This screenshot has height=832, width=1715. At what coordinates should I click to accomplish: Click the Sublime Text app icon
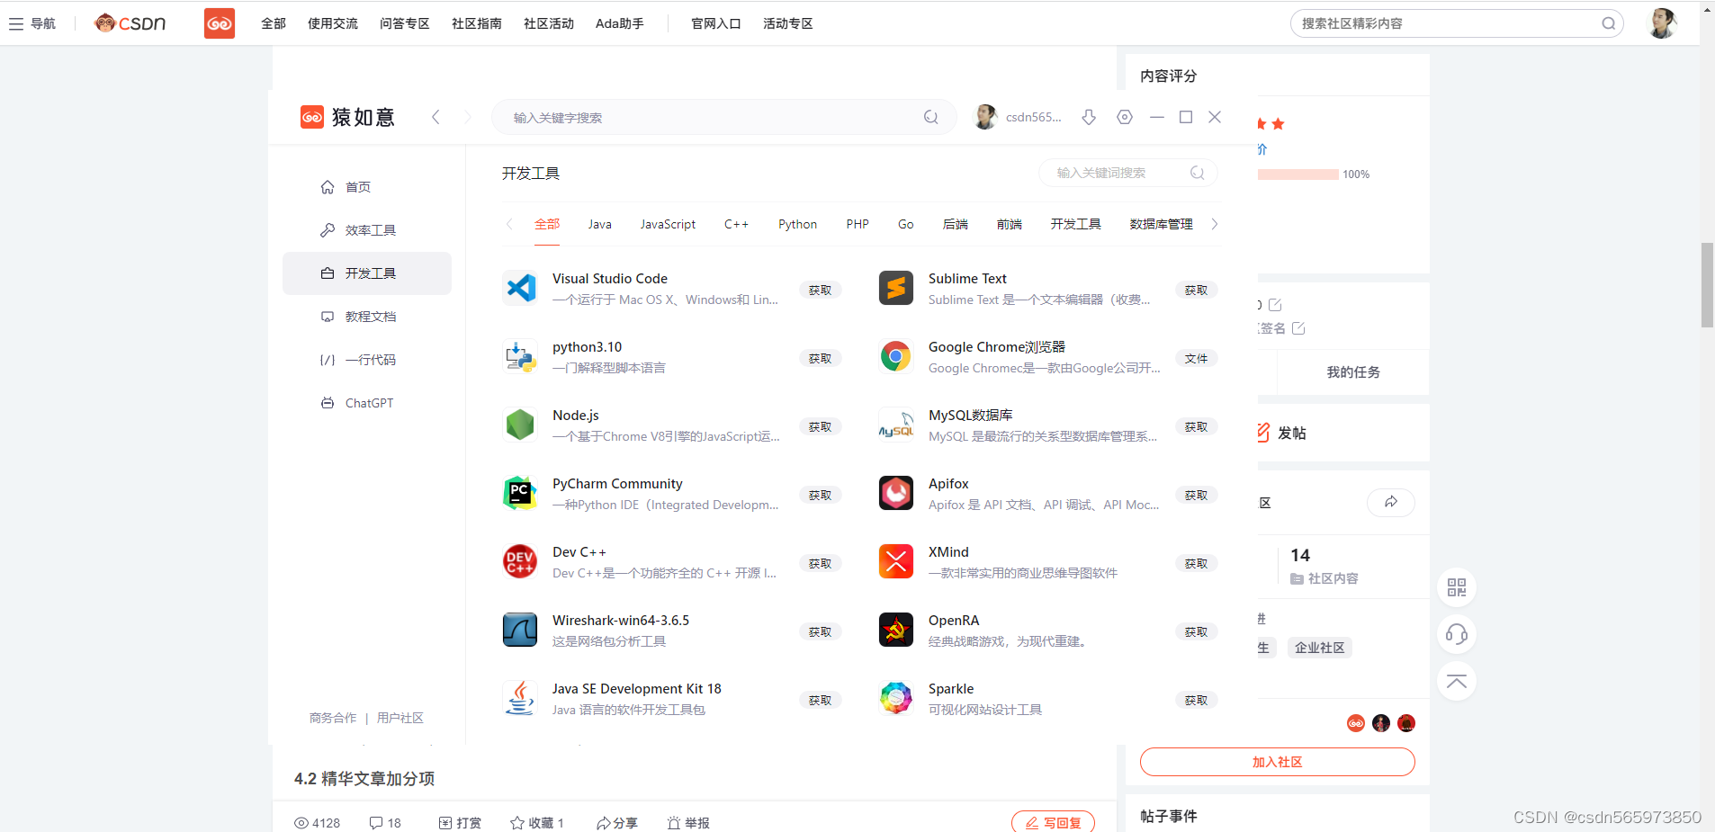pyautogui.click(x=896, y=288)
